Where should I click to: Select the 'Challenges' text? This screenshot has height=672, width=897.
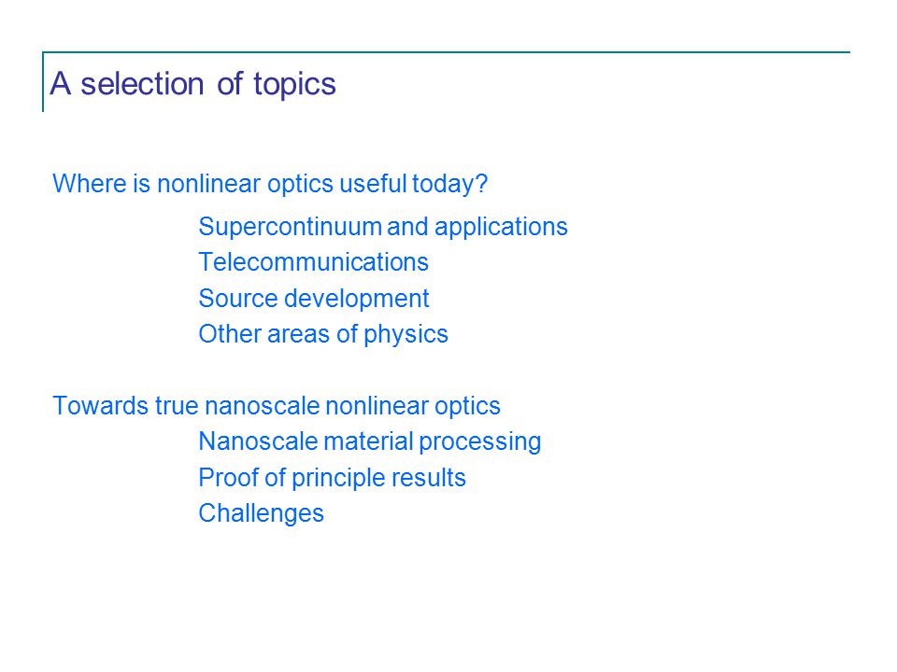(261, 513)
